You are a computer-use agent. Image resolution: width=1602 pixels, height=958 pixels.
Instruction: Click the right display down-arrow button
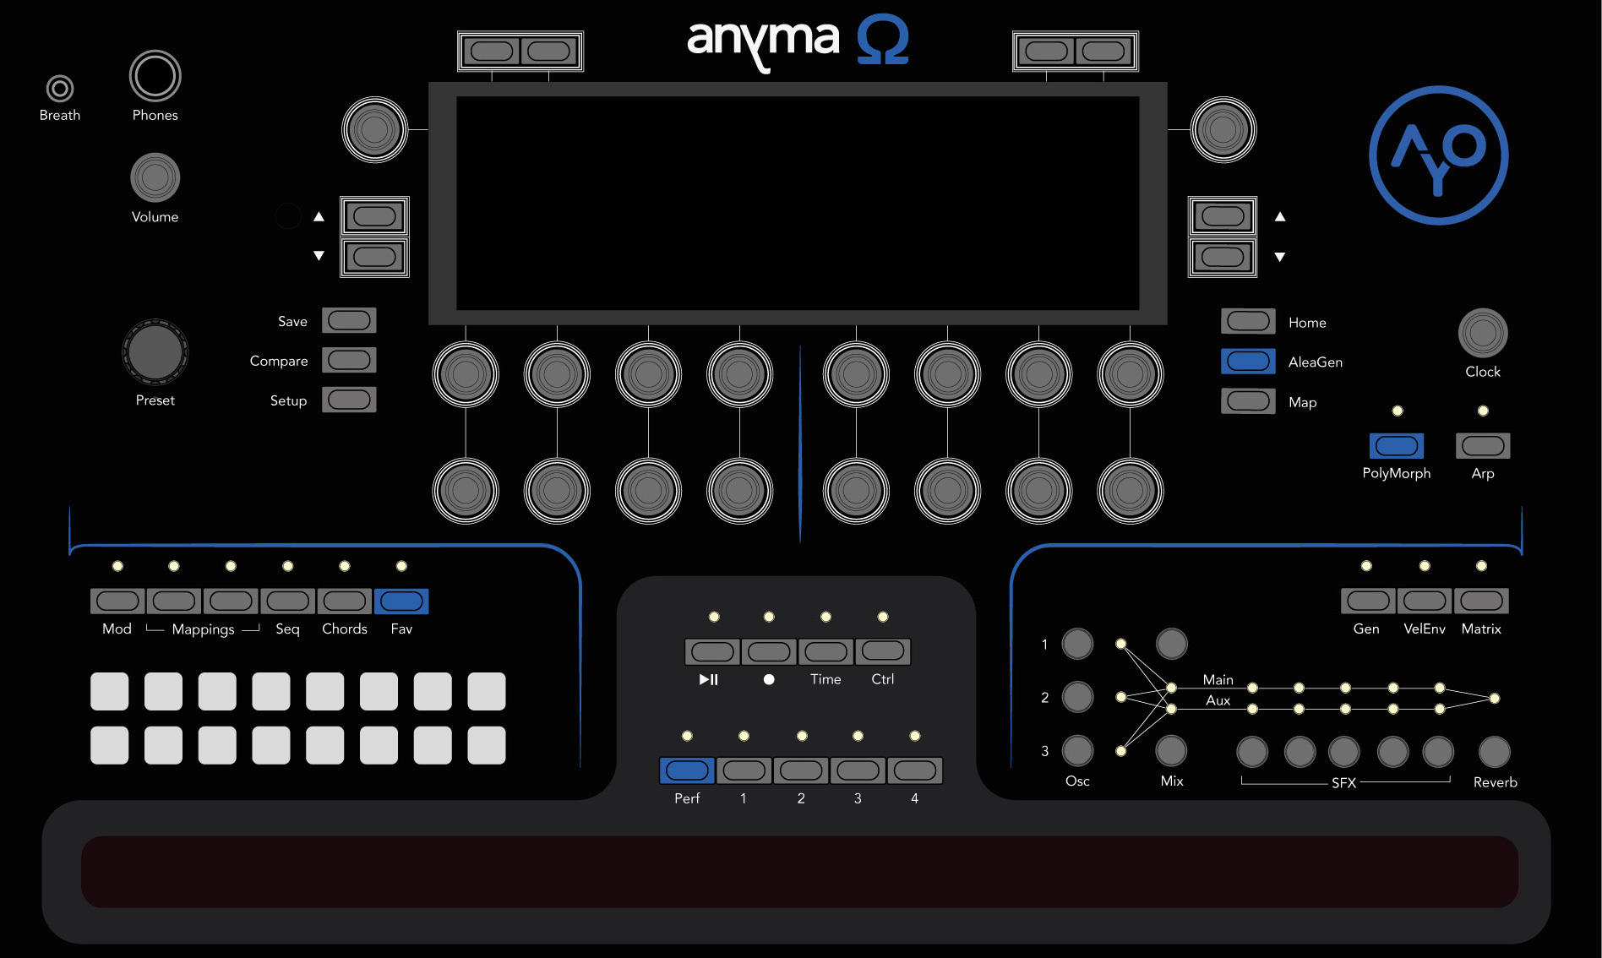1223,257
